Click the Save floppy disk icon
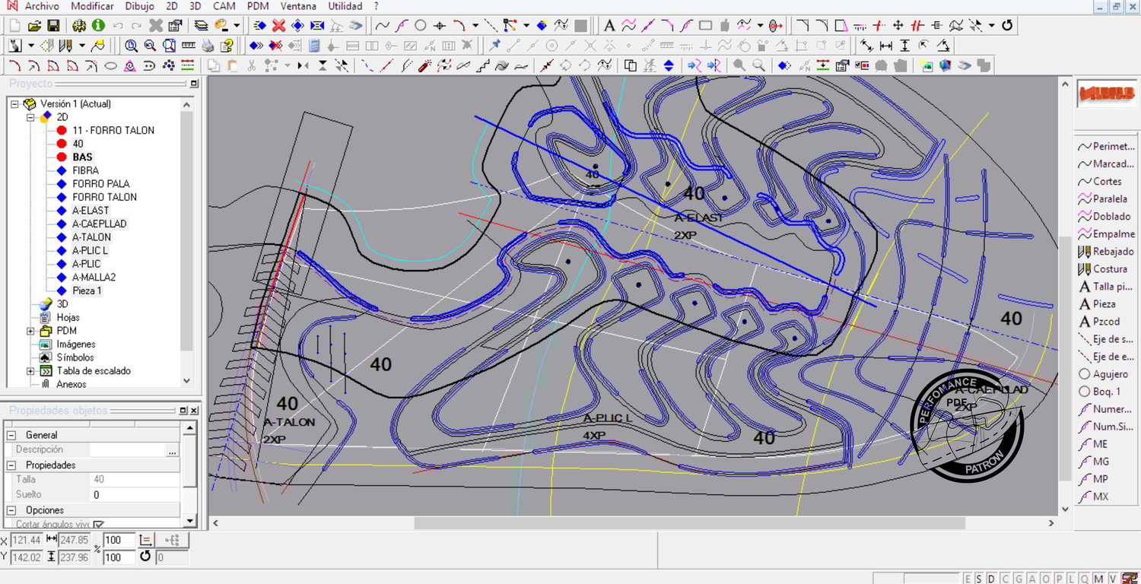The width and height of the screenshot is (1141, 584). click(x=53, y=26)
